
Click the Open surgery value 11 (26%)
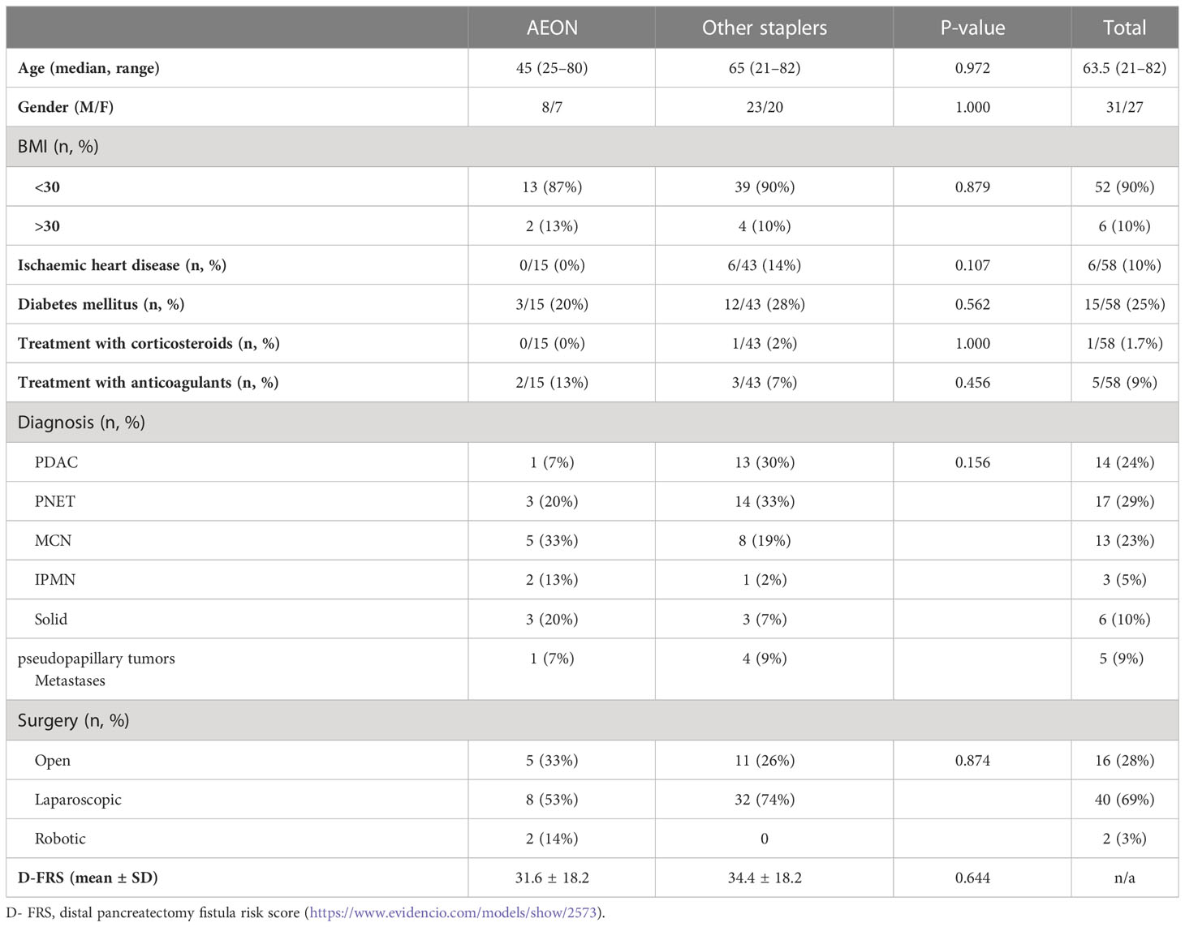click(765, 761)
